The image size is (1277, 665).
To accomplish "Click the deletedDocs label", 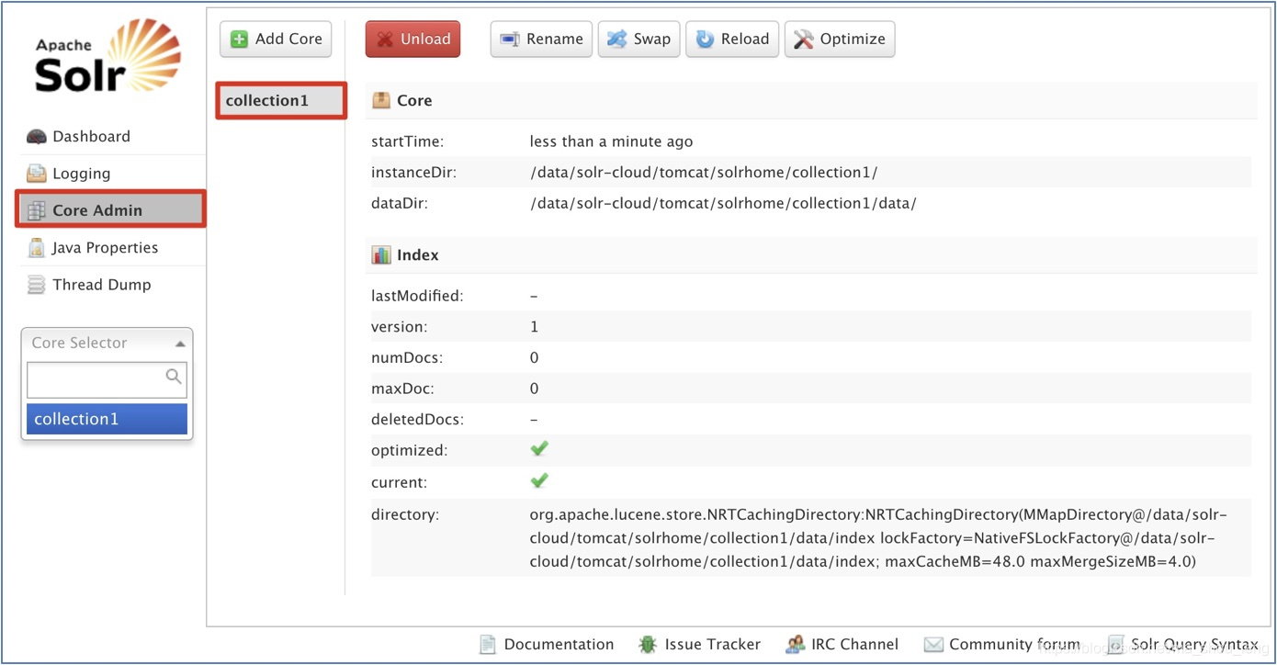I will (417, 420).
